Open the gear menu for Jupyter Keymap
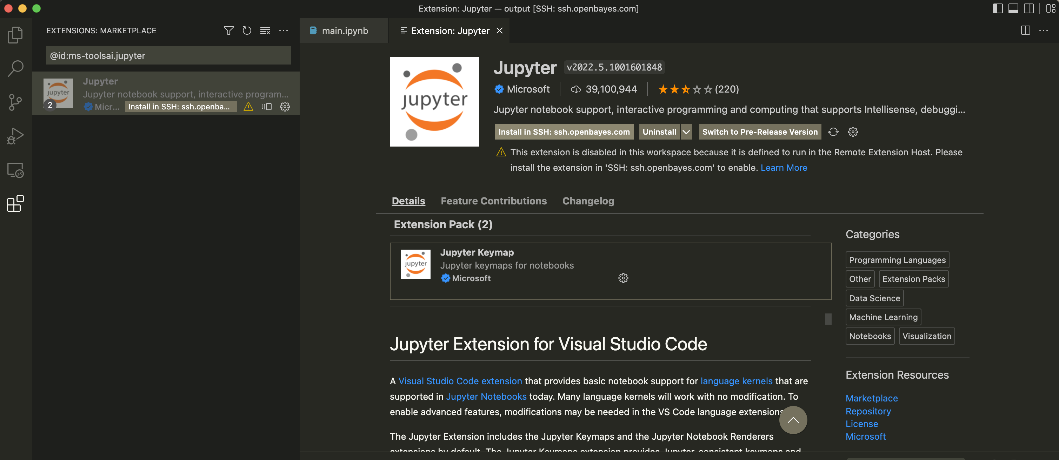 click(x=623, y=278)
